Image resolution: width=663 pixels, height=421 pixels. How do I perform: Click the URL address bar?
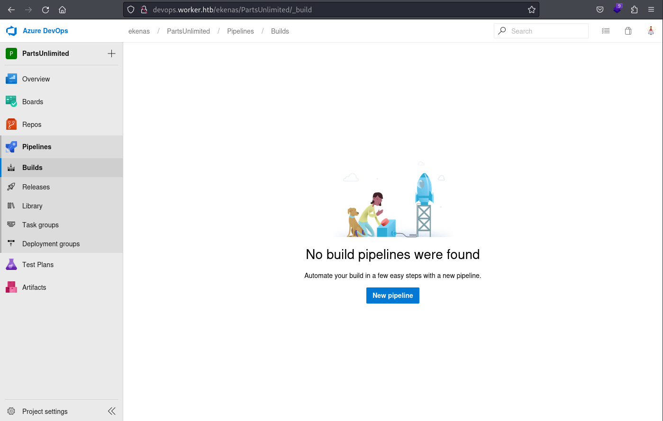point(331,9)
